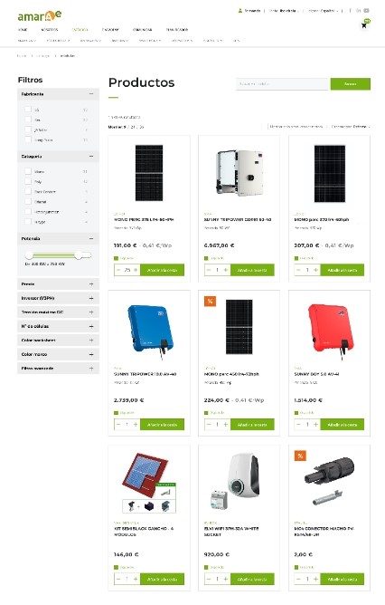Click right handle of Potencia slider
The width and height of the screenshot is (385, 605).
coord(79,255)
